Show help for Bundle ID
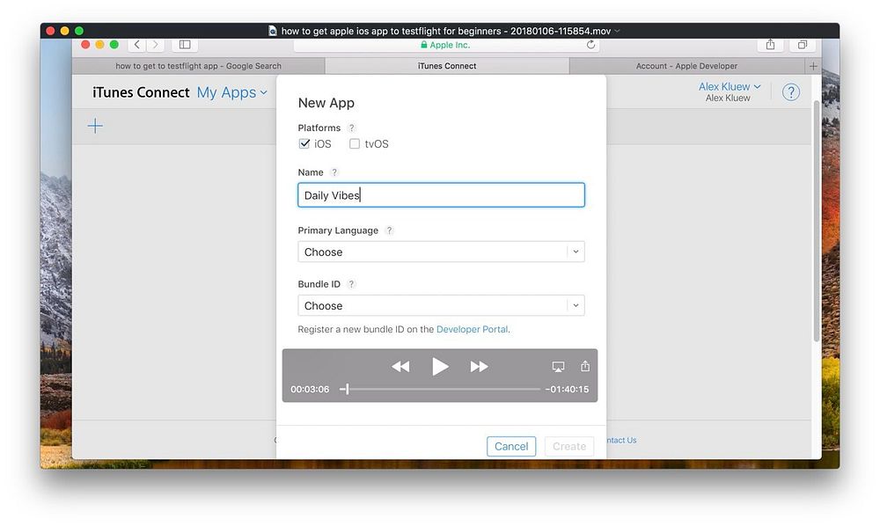 point(351,284)
